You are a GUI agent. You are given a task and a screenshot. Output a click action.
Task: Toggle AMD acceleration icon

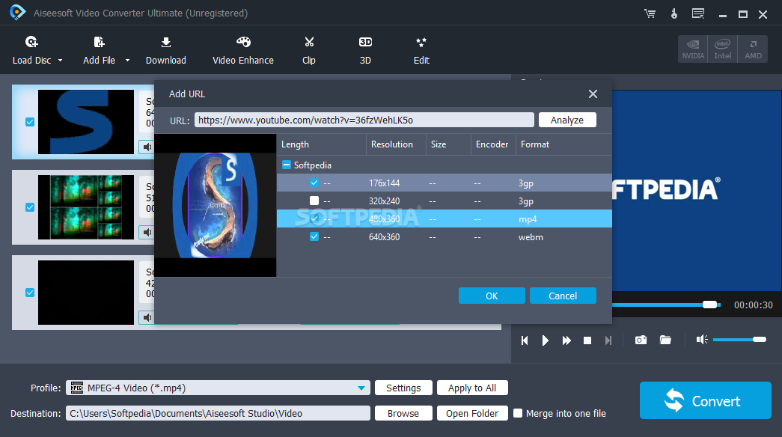[753, 49]
